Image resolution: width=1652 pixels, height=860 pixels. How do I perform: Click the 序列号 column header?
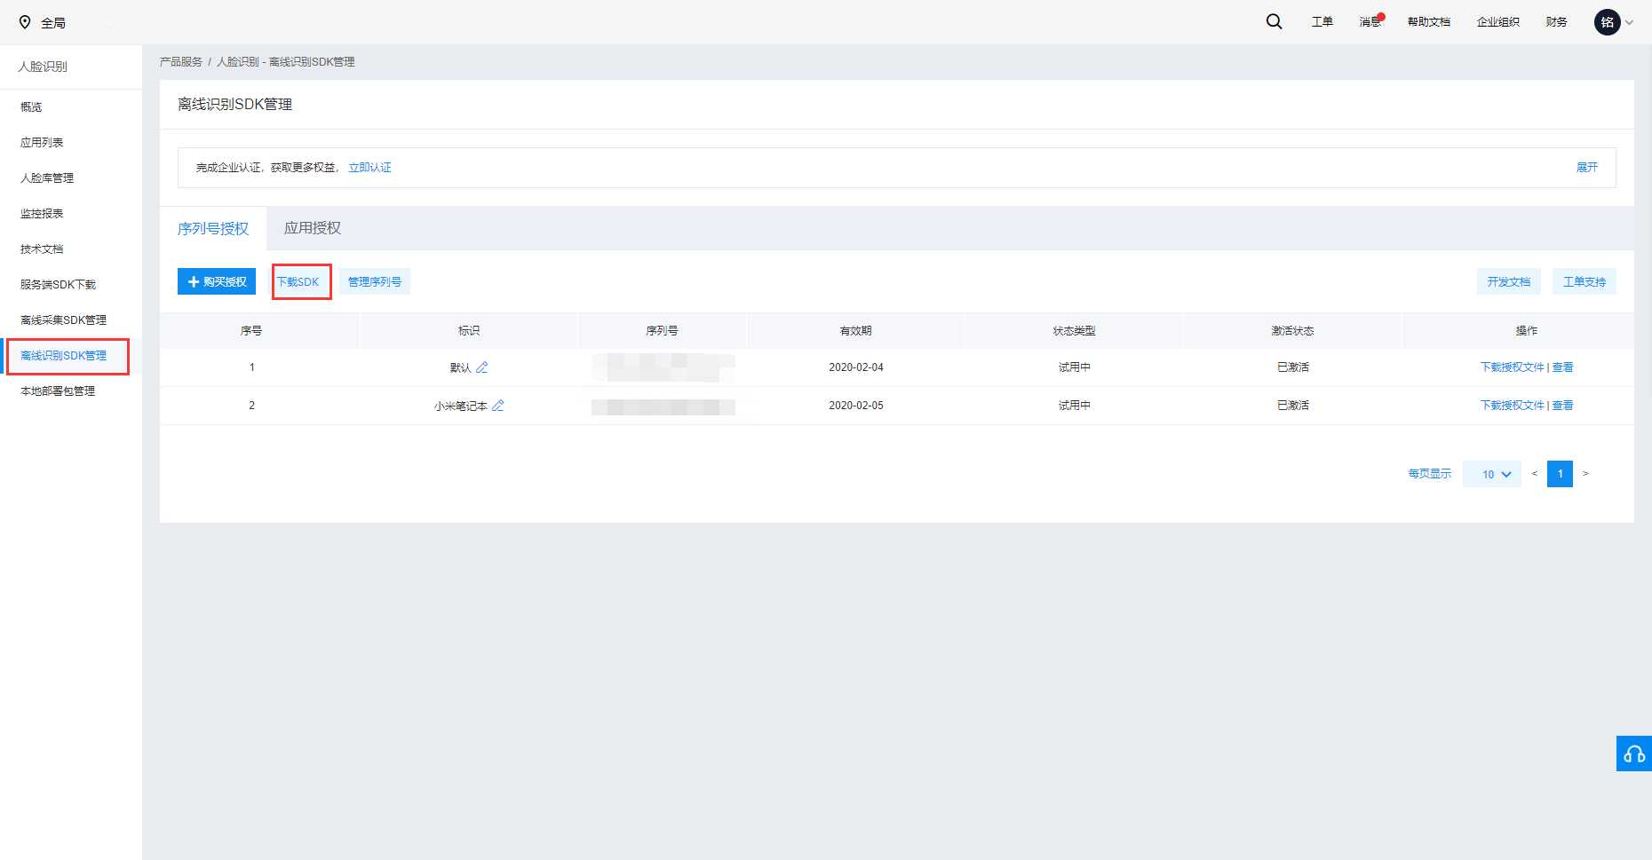662,331
